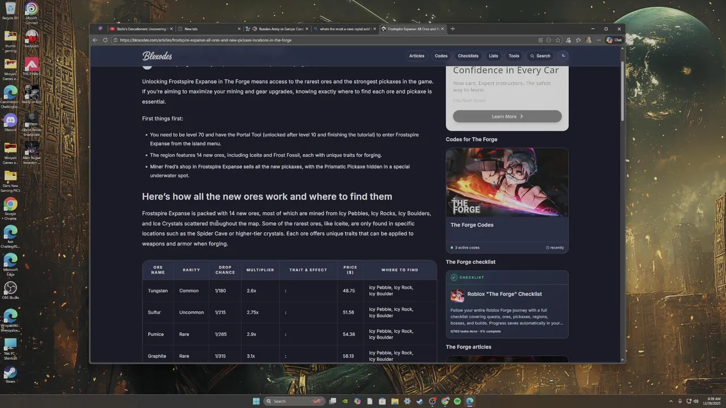
Task: Switch to the New tab browser tab
Action: [x=209, y=29]
